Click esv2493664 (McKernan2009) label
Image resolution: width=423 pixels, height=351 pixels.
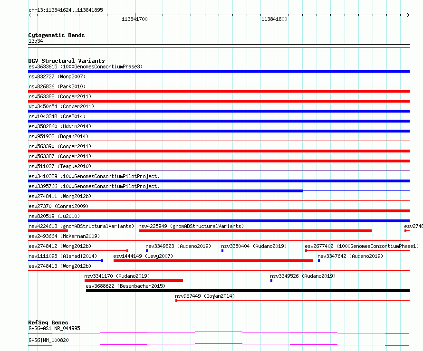pos(64,236)
